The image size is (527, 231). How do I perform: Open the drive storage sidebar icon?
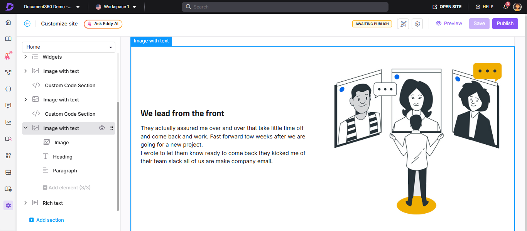point(8,172)
